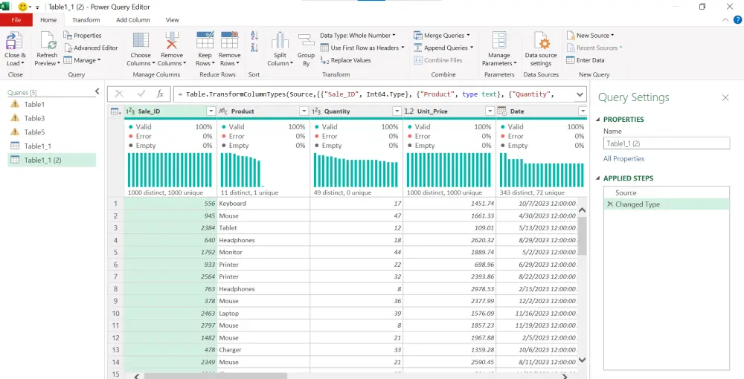
Task: Click the horizontal scrollbar right arrow
Action: (x=565, y=376)
